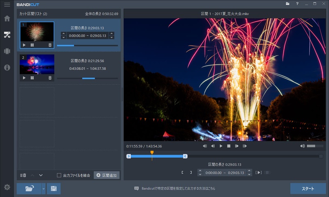Adjust the volume level slider
Viewport: 329px width, 197px height.
point(315,146)
